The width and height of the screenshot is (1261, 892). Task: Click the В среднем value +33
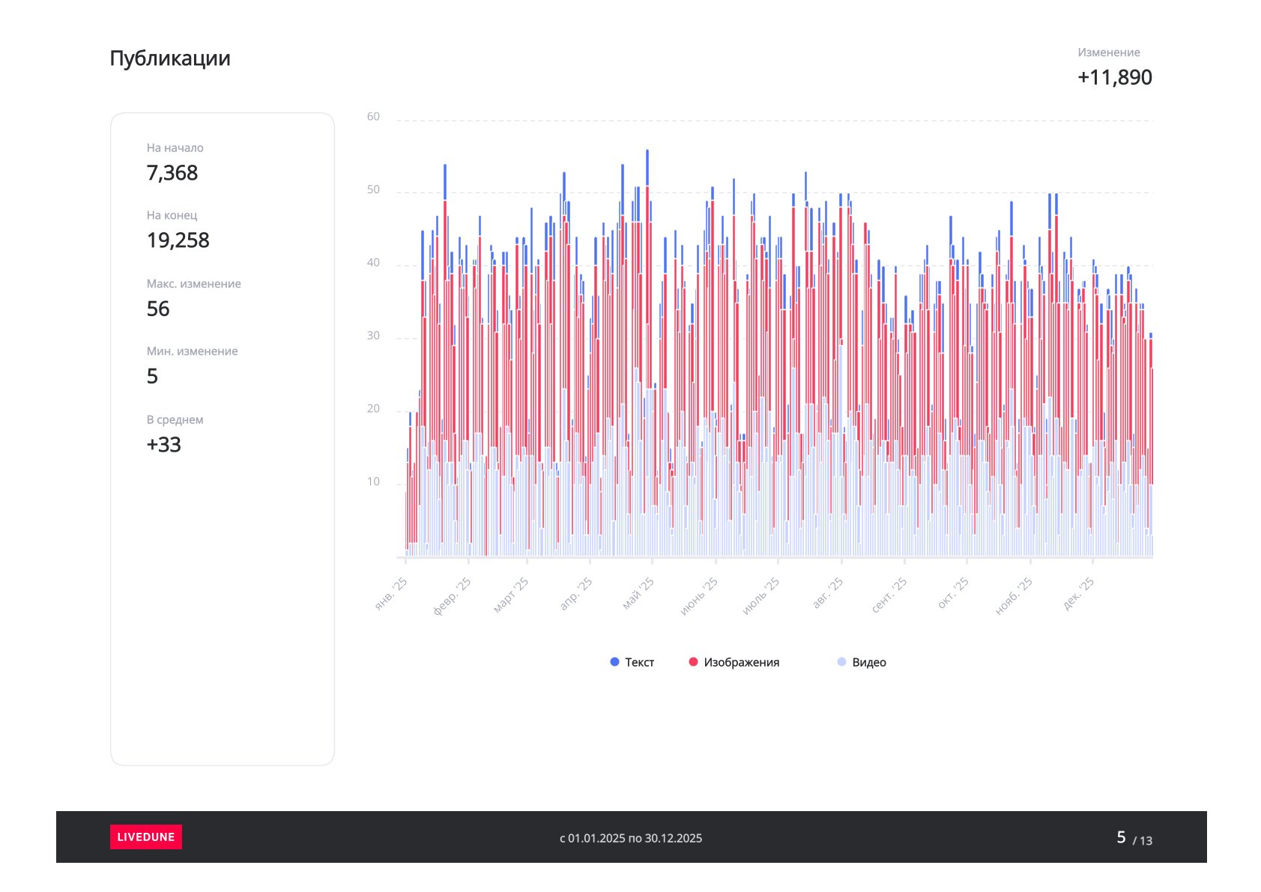[x=164, y=445]
